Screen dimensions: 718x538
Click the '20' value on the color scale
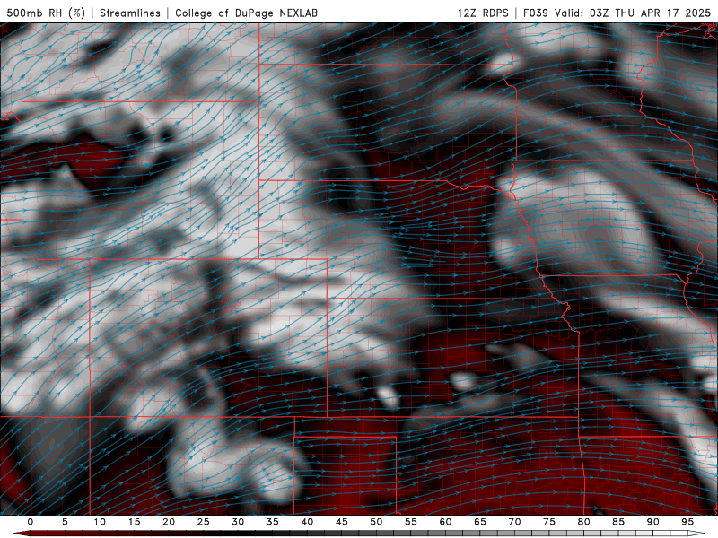(169, 522)
